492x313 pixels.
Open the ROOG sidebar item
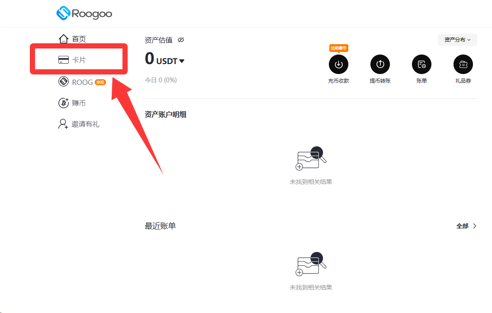click(x=82, y=82)
